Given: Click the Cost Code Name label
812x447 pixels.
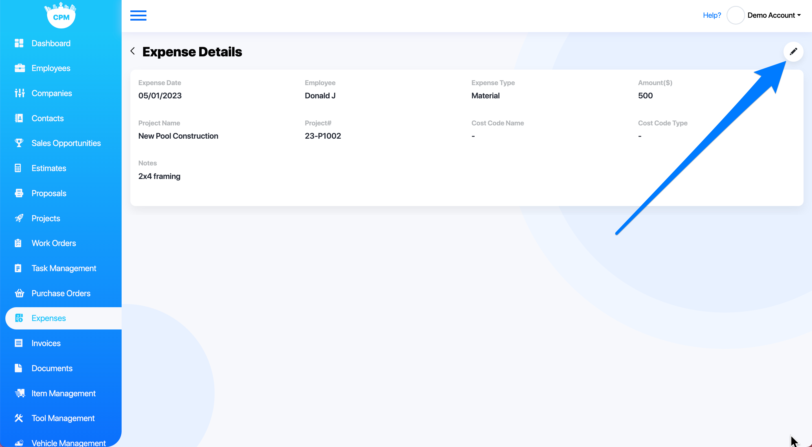Looking at the screenshot, I should (x=497, y=123).
